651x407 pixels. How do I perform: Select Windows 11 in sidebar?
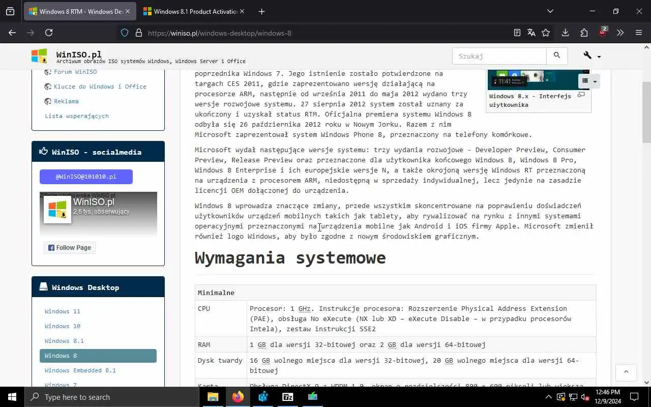tap(63, 311)
